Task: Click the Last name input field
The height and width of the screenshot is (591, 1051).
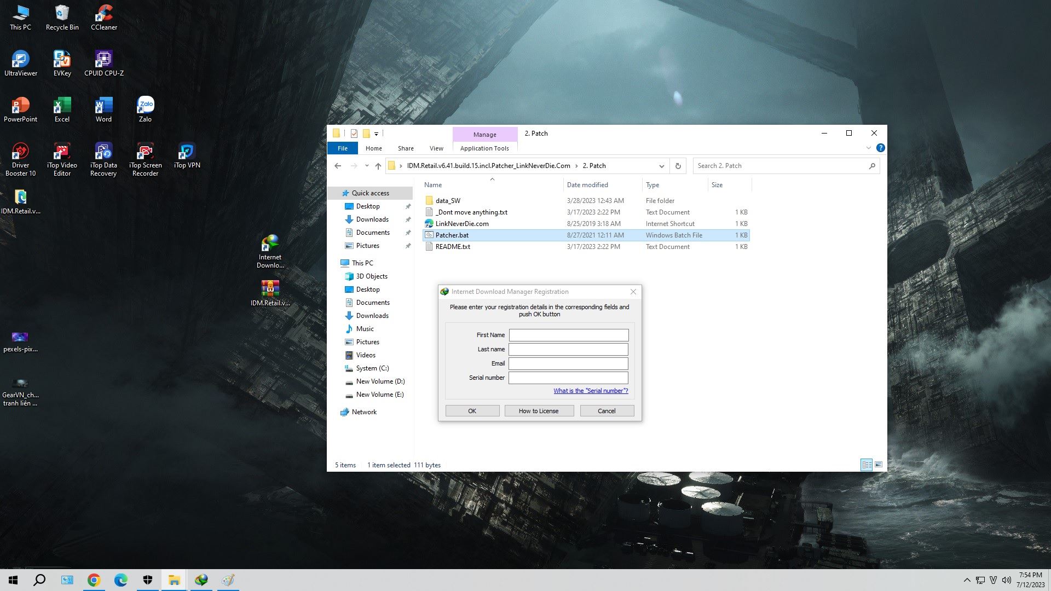Action: click(568, 349)
